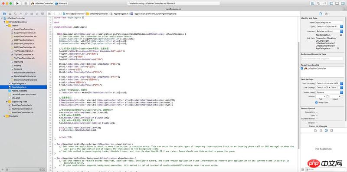Switch to Assistant editor mode
This screenshot has width=347, height=172.
318,3
